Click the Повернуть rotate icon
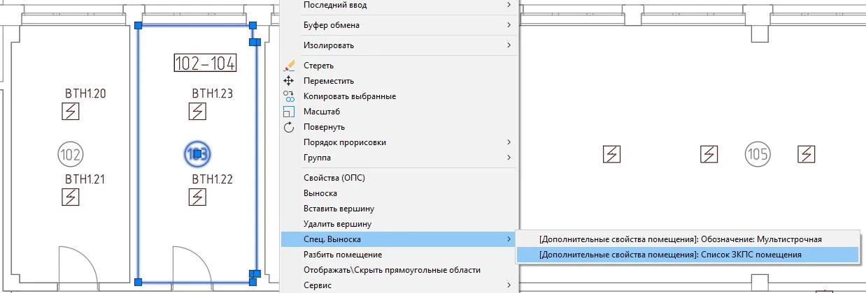This screenshot has height=293, width=866. 290,127
